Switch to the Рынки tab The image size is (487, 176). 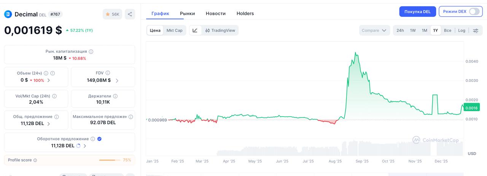(187, 13)
